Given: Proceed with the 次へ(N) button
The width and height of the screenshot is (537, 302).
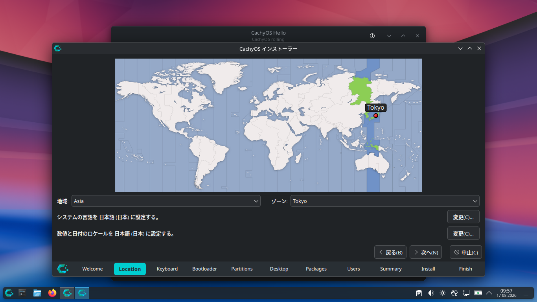Looking at the screenshot, I should (426, 252).
